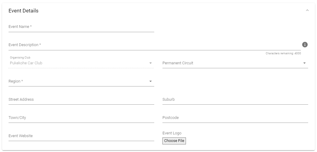Select the Town/City input field
The width and height of the screenshot is (317, 152).
click(81, 118)
